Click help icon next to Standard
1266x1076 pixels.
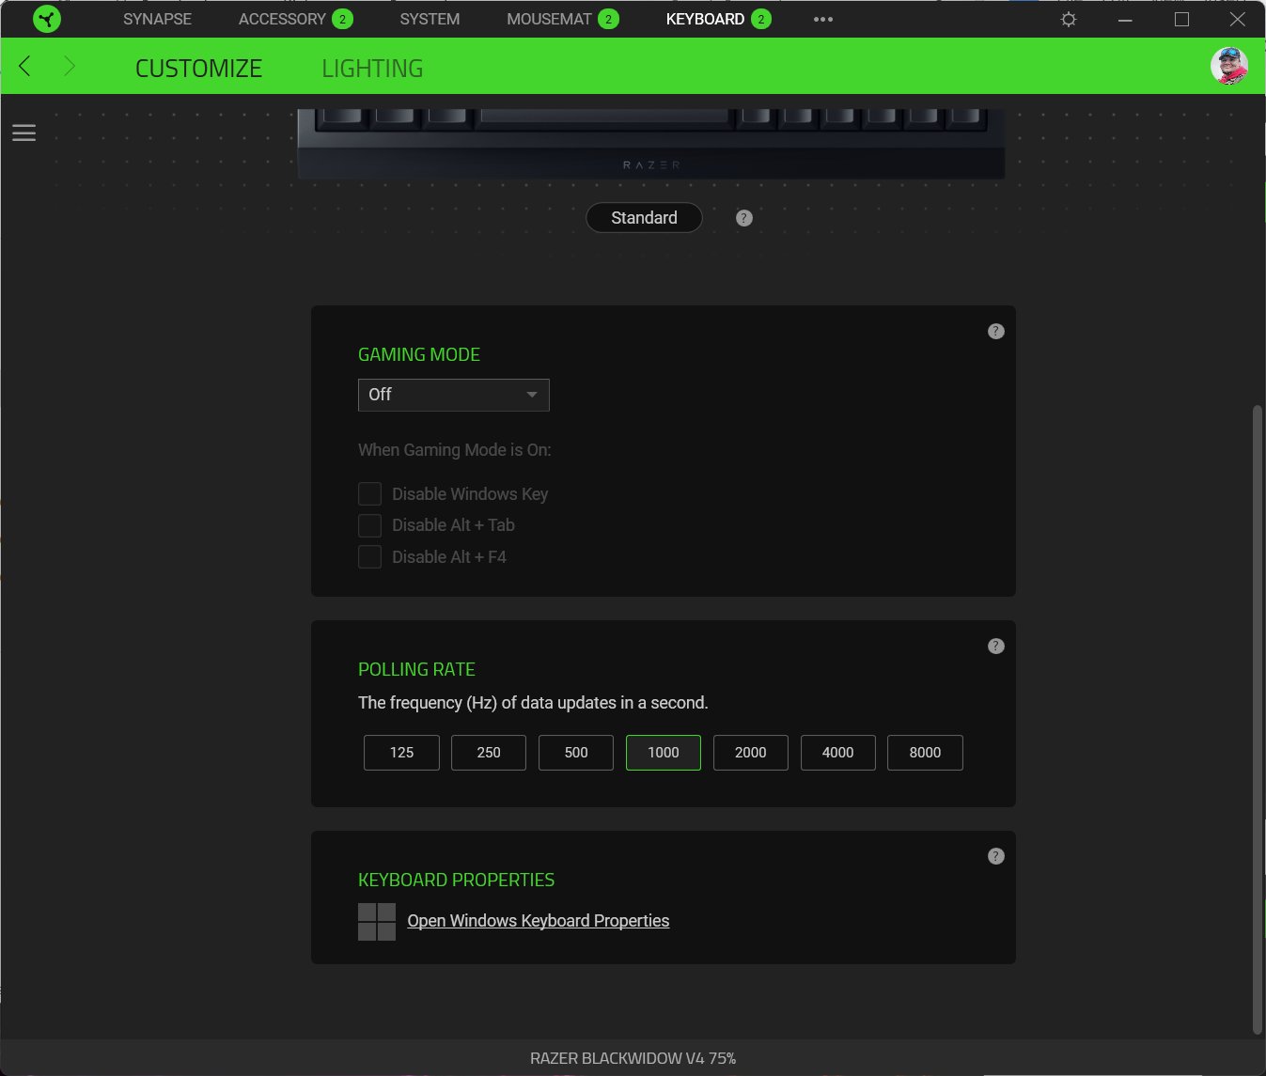point(744,218)
